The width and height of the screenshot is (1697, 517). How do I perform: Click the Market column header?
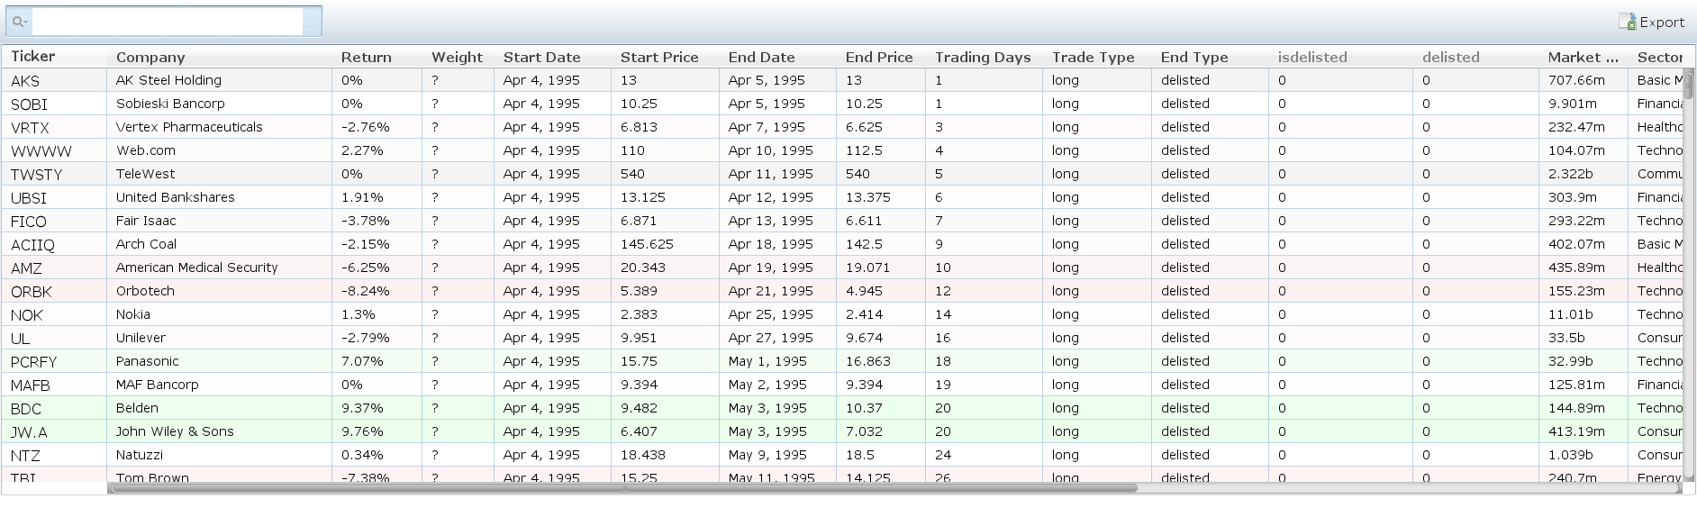tap(1584, 57)
